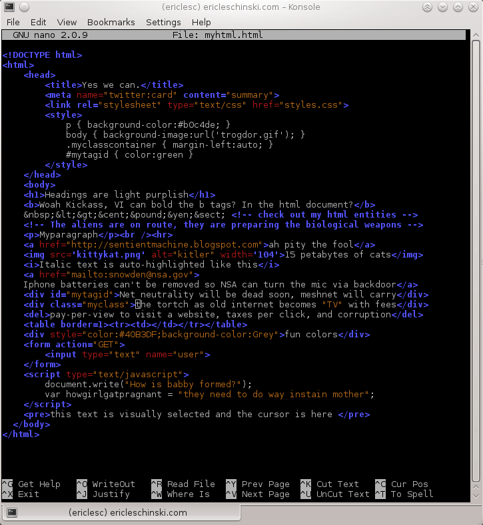This screenshot has height=525, width=483.
Task: Click the Myparagraph line
Action: pyautogui.click(x=98, y=235)
